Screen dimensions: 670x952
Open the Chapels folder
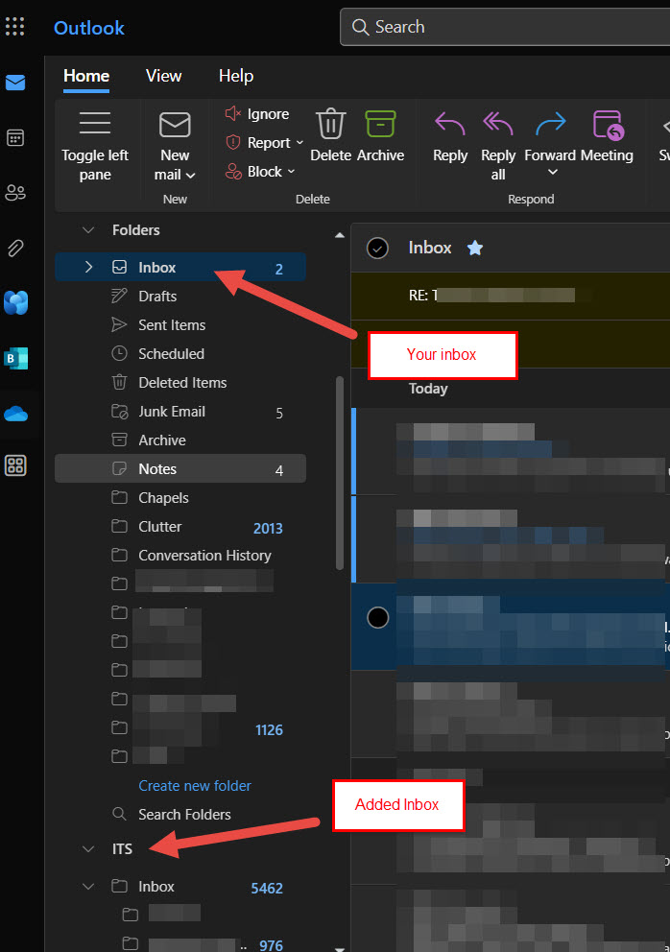pyautogui.click(x=180, y=498)
